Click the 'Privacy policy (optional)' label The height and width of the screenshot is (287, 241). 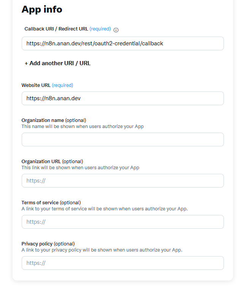(x=48, y=244)
